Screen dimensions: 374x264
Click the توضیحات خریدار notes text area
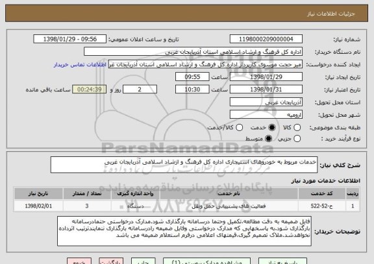(x=184, y=231)
